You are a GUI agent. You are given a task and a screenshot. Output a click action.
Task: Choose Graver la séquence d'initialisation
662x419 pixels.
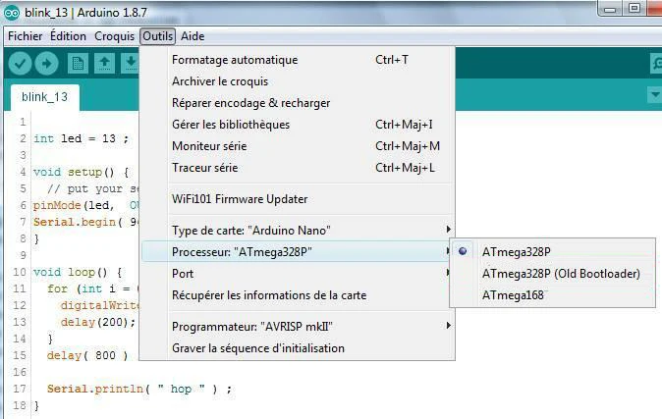[298, 348]
